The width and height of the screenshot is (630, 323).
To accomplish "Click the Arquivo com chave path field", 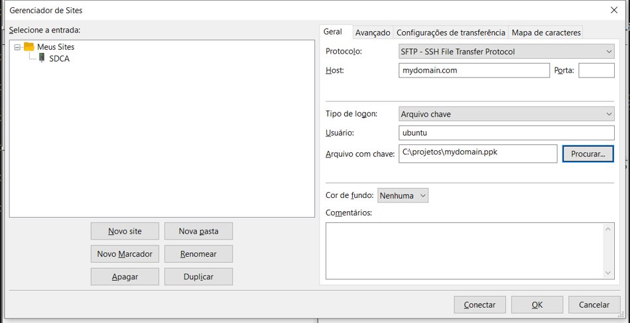I will 477,154.
